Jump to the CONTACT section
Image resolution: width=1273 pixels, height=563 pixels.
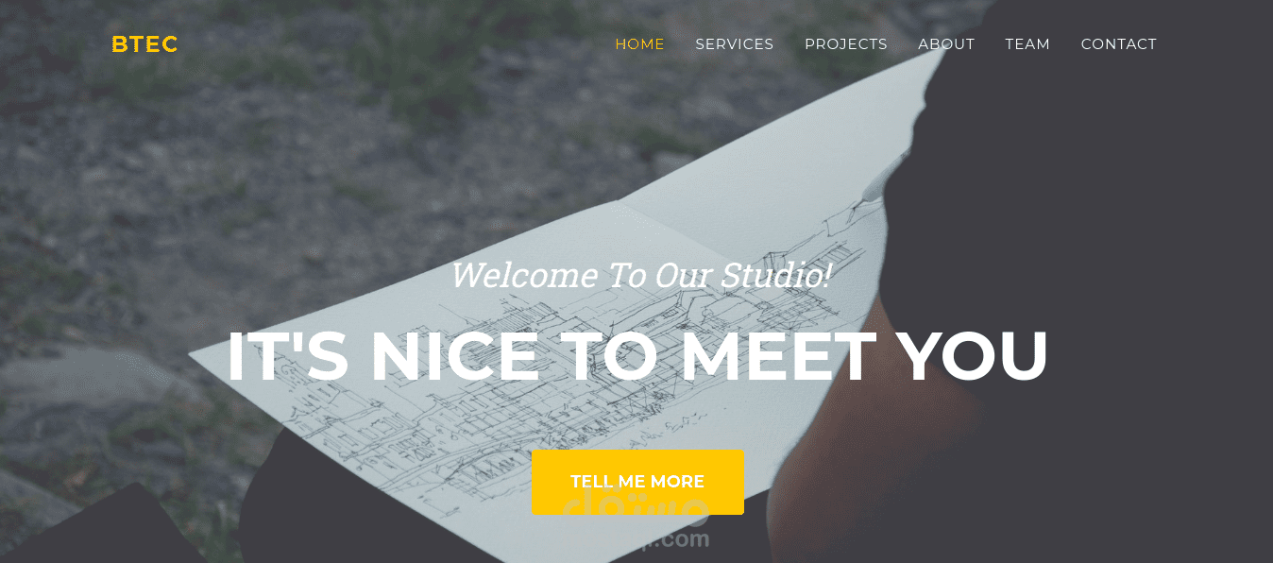pos(1118,44)
